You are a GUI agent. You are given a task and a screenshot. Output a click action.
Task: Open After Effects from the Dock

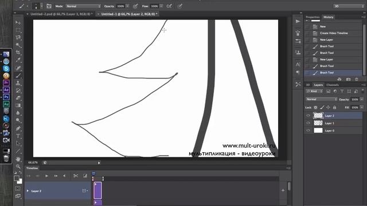pos(6,90)
